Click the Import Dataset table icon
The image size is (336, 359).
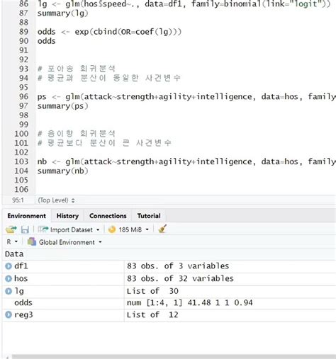click(43, 229)
